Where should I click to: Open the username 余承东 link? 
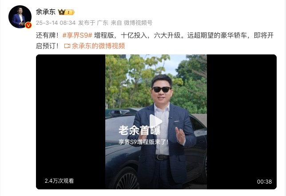46,12
